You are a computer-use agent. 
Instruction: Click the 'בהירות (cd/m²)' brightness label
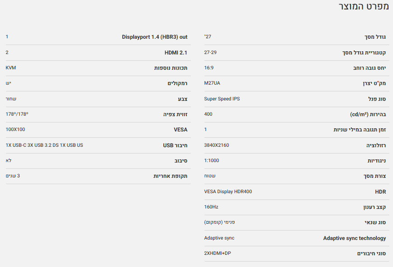click(x=368, y=114)
